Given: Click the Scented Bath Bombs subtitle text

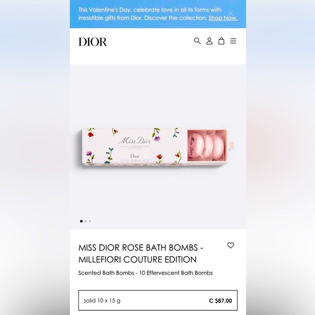Looking at the screenshot, I should pos(146,273).
